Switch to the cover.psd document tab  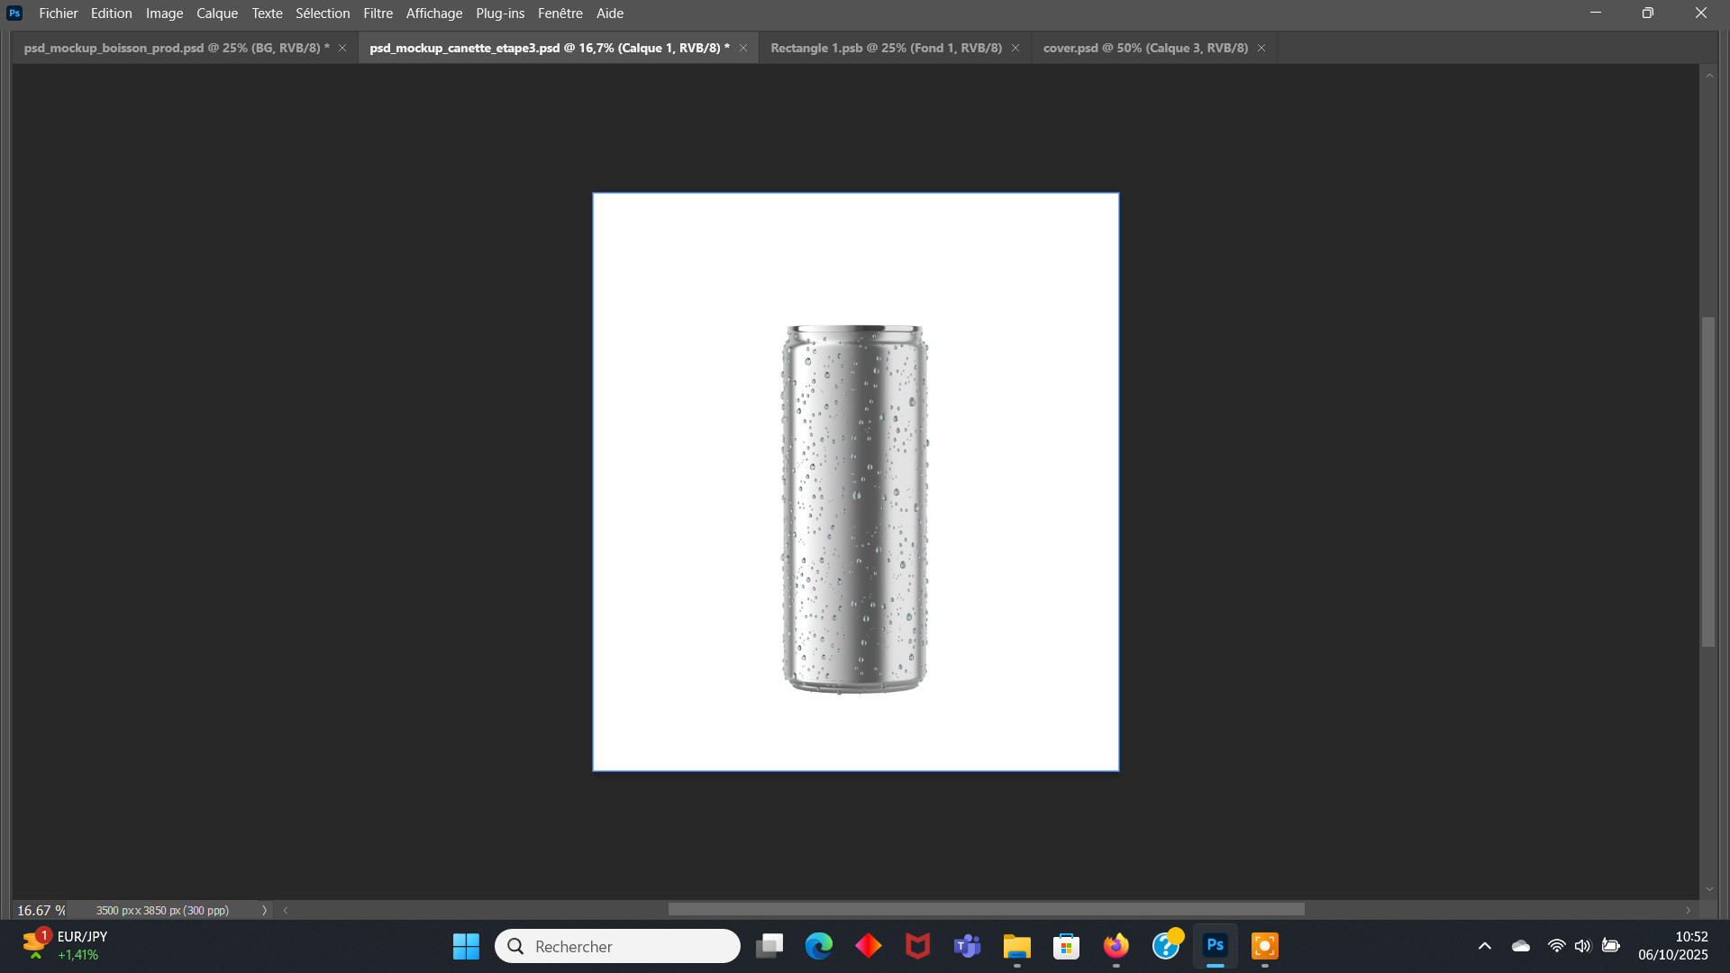[x=1144, y=48]
